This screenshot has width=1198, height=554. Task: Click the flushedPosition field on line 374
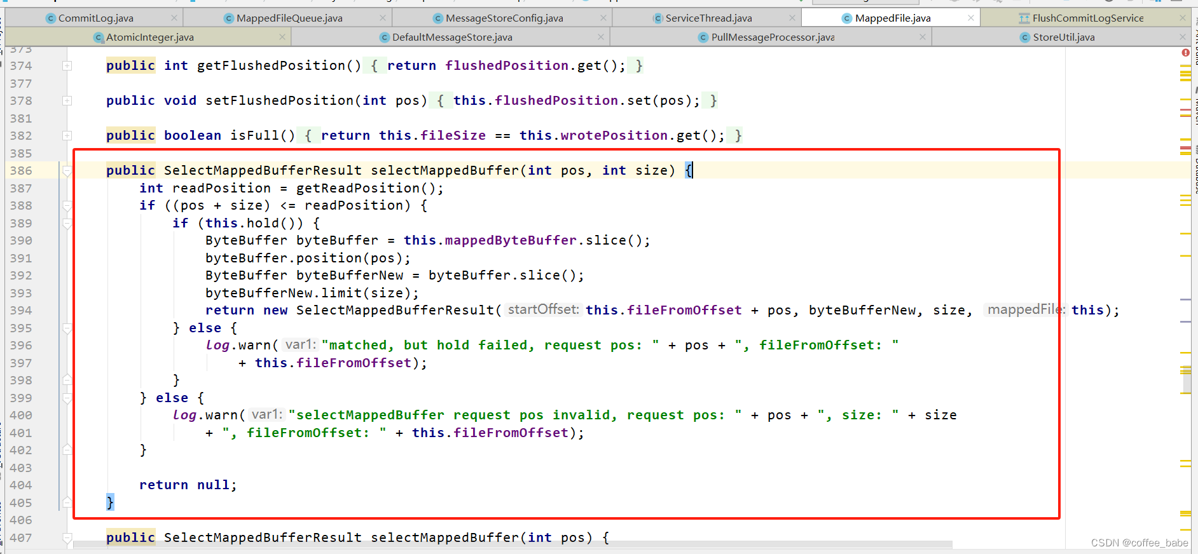[x=507, y=66]
